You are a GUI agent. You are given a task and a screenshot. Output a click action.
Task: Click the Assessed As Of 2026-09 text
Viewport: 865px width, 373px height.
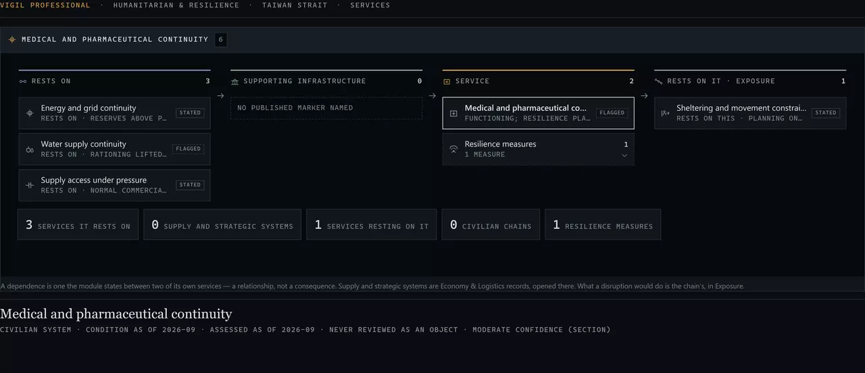point(262,330)
